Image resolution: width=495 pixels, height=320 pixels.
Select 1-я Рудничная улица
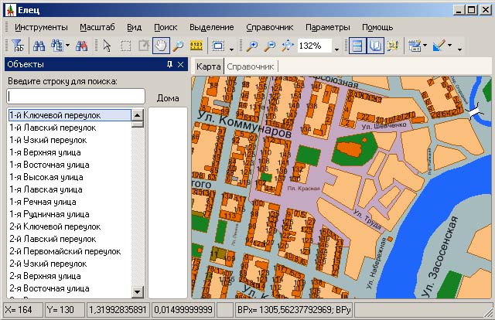[x=70, y=214]
